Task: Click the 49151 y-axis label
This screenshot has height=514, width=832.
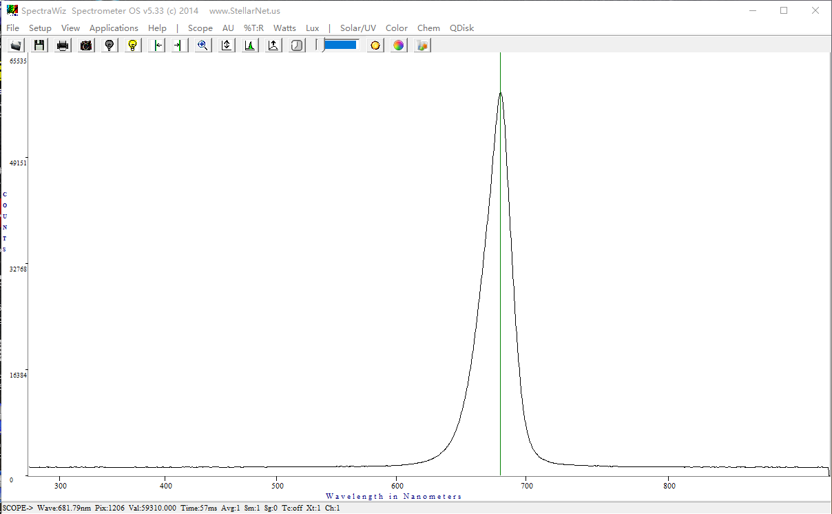Action: [x=18, y=163]
